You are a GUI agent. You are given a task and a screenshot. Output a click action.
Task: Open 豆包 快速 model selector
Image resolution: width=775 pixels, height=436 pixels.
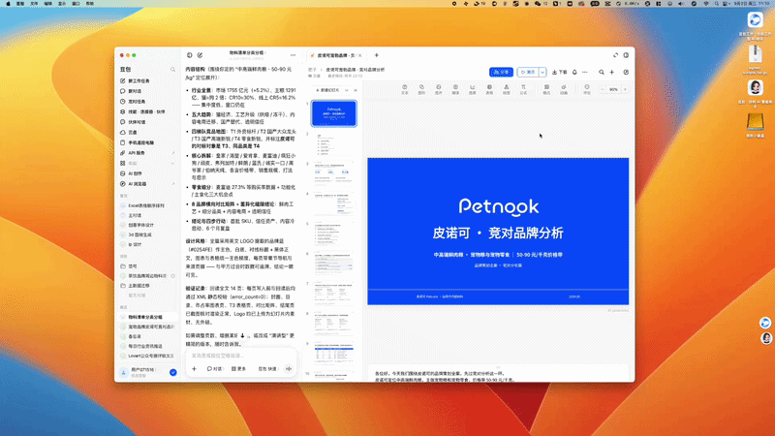coord(269,369)
